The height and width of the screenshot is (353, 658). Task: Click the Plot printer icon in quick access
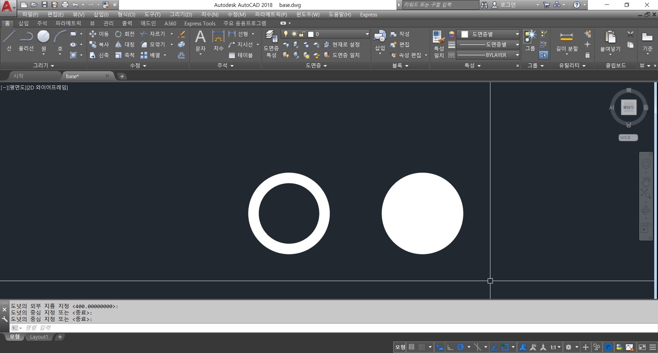coord(65,5)
